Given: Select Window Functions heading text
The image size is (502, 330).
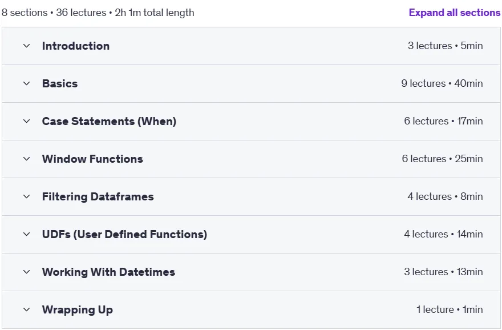Looking at the screenshot, I should click(92, 159).
